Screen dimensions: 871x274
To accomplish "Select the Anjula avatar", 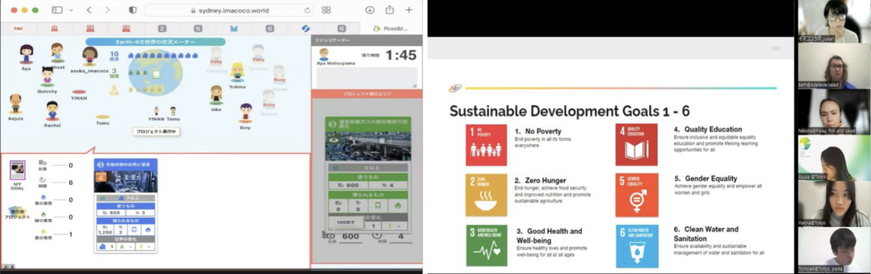I will point(15,104).
